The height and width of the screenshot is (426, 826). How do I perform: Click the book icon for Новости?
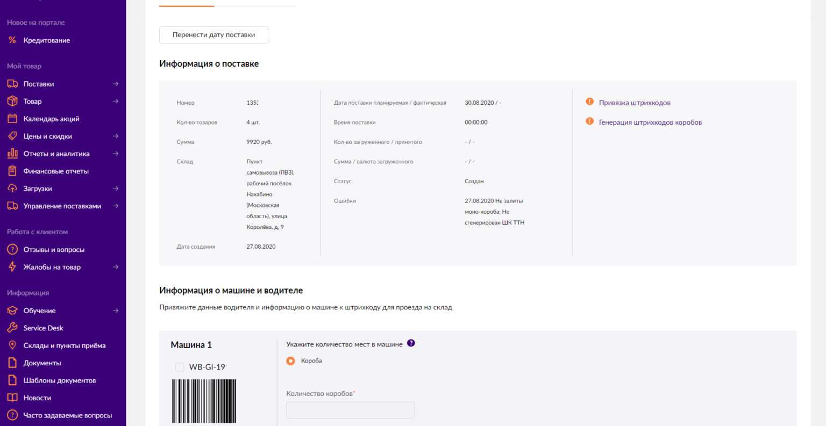point(12,398)
